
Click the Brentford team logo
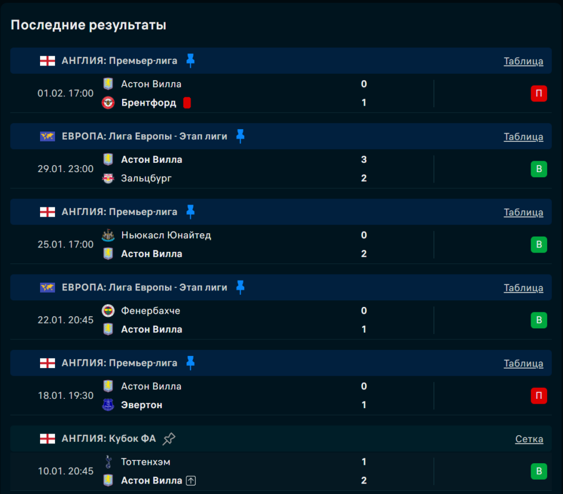(108, 103)
